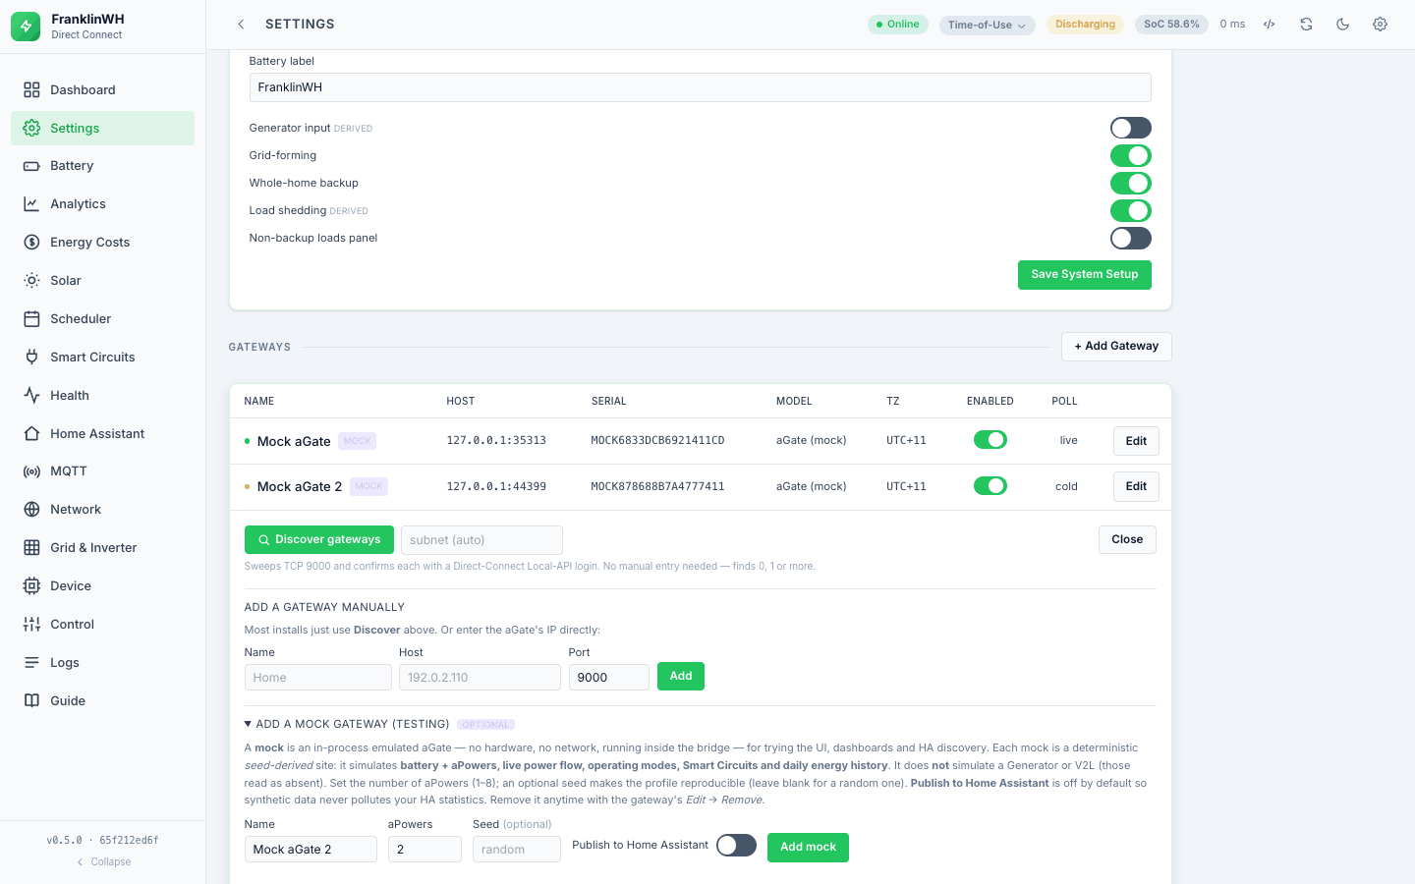Click the Control sliders icon
Image resolution: width=1415 pixels, height=884 pixels.
[x=31, y=624]
